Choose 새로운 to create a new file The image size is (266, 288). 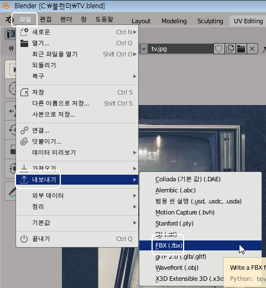click(x=77, y=32)
